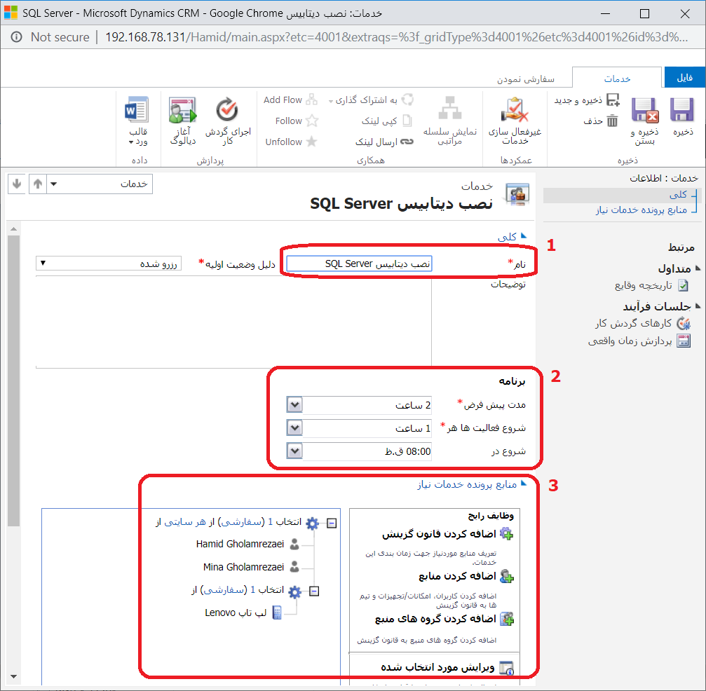The image size is (706, 691).
Task: Open the شروع در time dropdown
Action: pos(294,451)
